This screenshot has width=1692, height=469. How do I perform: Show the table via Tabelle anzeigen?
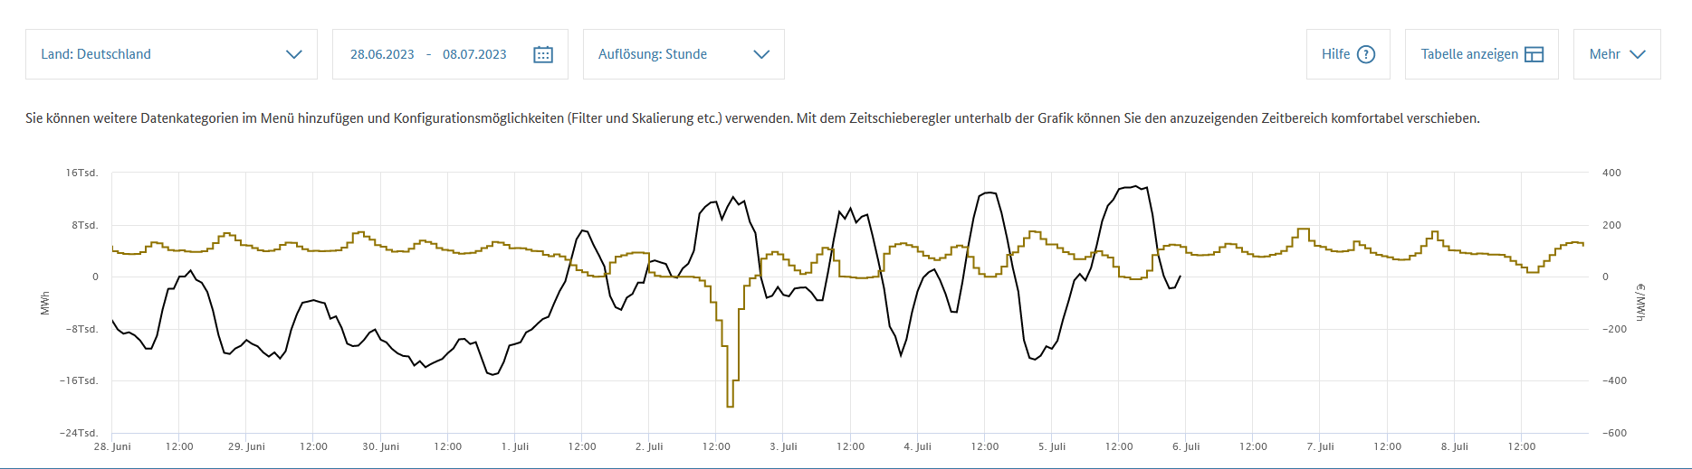(x=1469, y=54)
